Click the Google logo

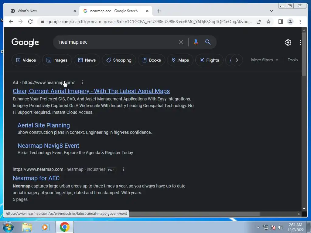(25, 42)
